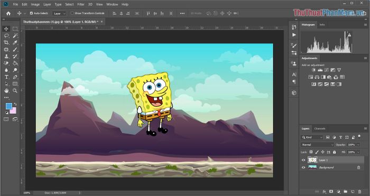Delete layer using the trash icon

point(359,192)
